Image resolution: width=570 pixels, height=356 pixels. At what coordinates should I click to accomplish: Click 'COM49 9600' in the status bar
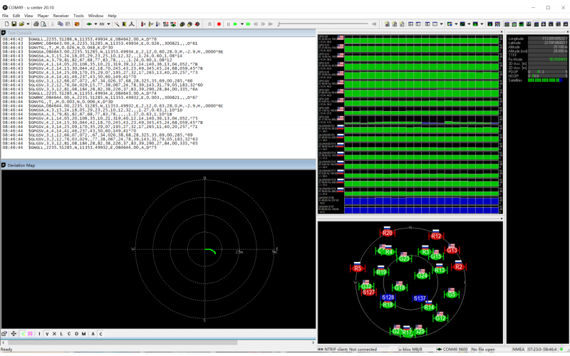[455, 349]
